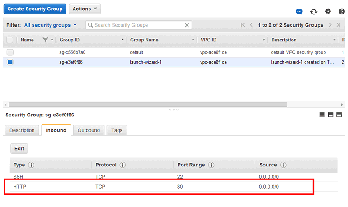Open the VPC ID column dropdown arrow
Image resolution: width=348 pixels, height=207 pixels.
[x=264, y=40]
